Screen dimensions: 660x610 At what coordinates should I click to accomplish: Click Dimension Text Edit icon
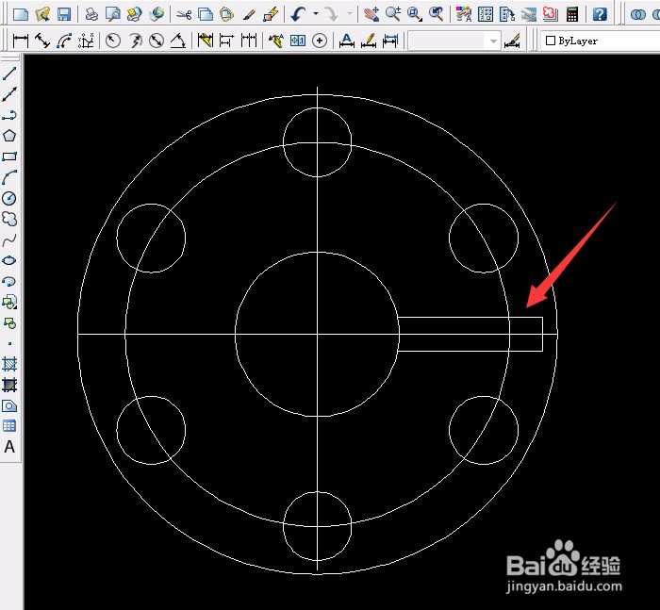point(369,41)
